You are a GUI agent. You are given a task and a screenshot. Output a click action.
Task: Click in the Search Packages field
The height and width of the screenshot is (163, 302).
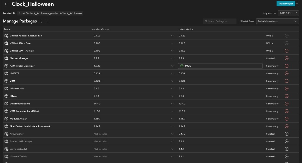pos(219,21)
